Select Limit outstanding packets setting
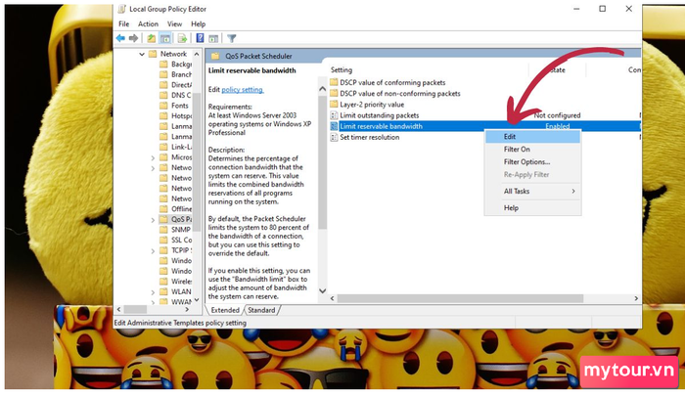 [x=380, y=115]
